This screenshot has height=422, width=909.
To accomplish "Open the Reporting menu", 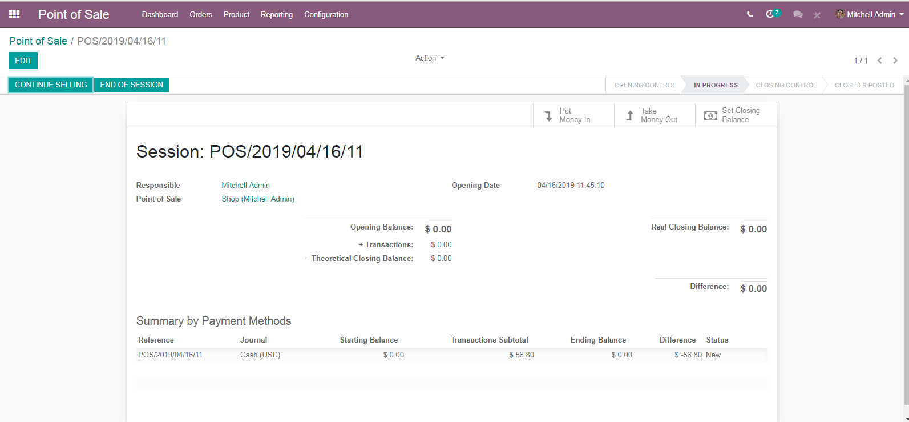I will pyautogui.click(x=277, y=14).
